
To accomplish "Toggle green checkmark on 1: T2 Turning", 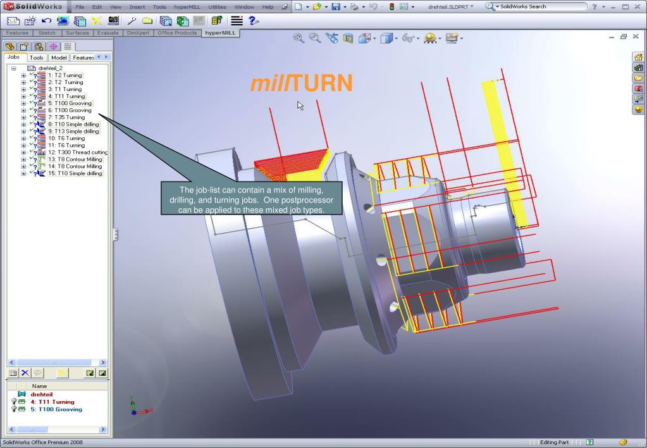I will 31,74.
